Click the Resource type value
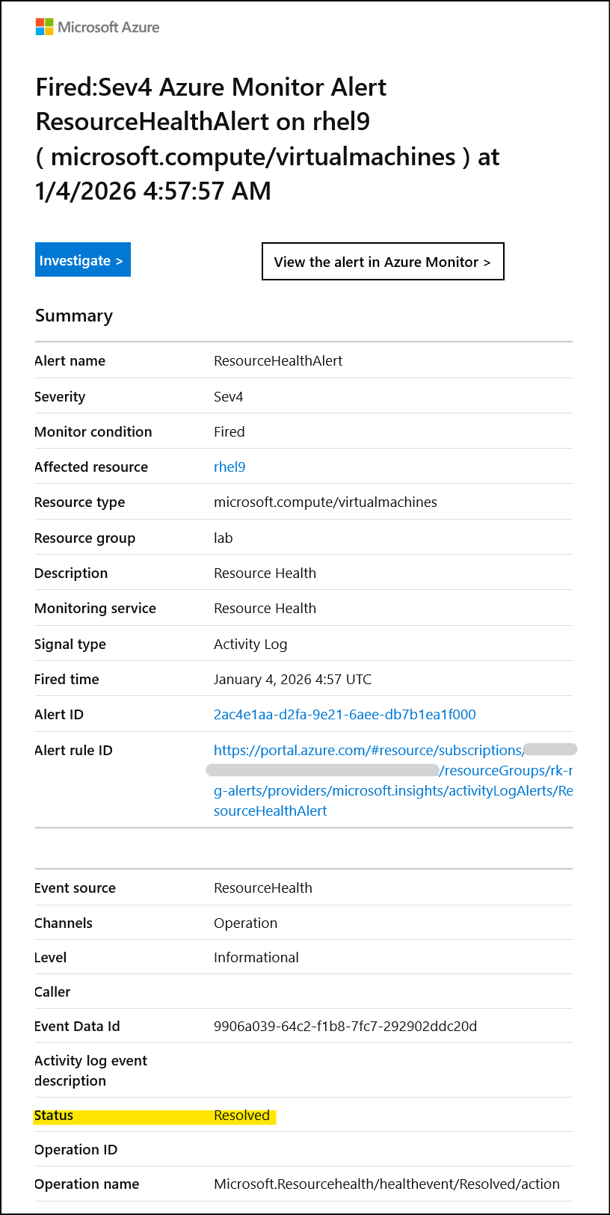The image size is (610, 1215). [325, 502]
